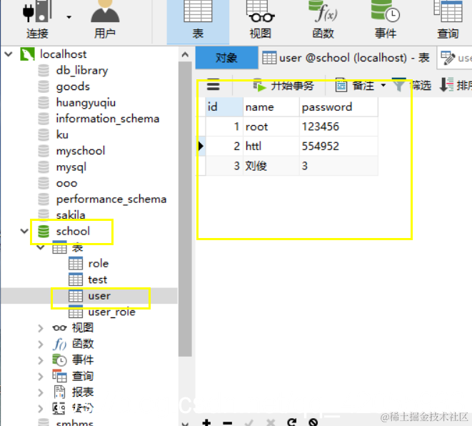Select the name cell containing root
Image resolution: width=472 pixels, height=426 pixels.
coord(271,127)
